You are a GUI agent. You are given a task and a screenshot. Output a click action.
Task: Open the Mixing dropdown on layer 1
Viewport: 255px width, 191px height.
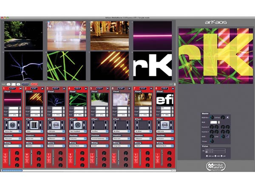pyautogui.click(x=12, y=146)
